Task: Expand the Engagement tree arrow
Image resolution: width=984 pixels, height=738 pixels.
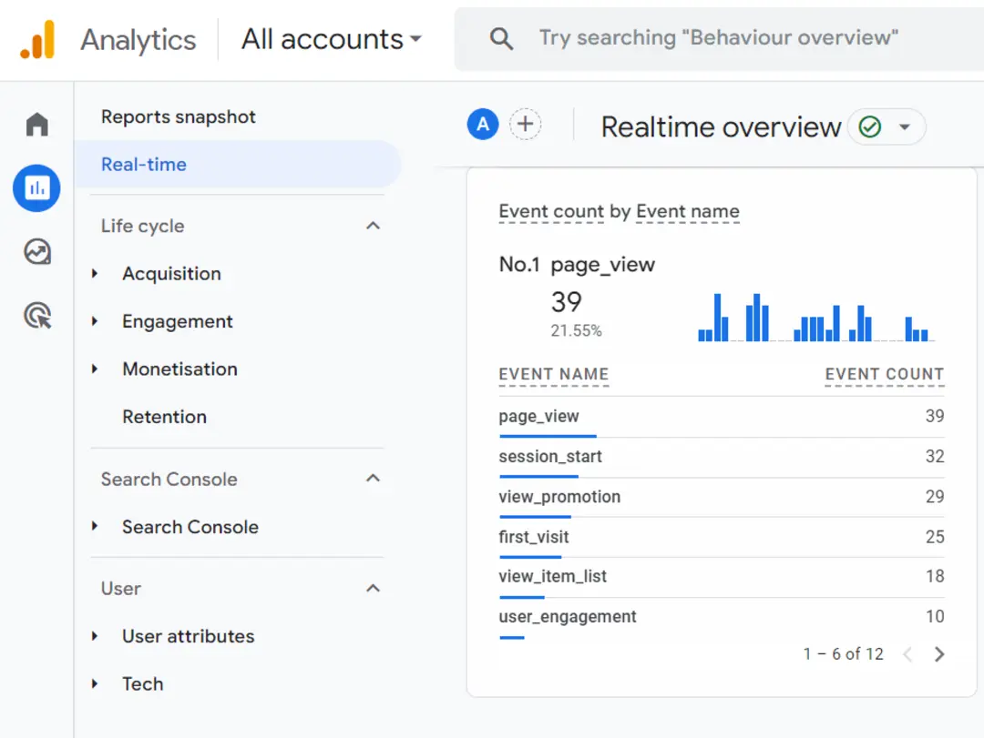Action: [95, 321]
